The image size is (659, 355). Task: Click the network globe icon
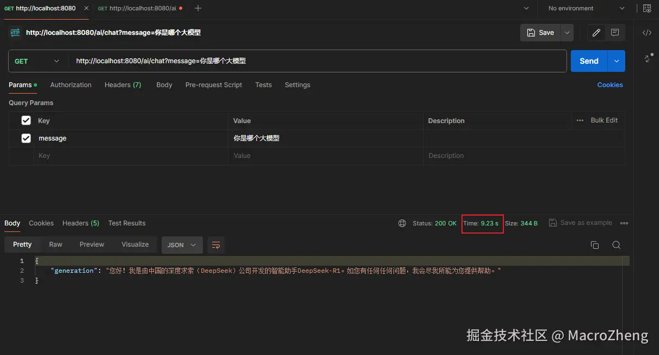click(x=402, y=223)
